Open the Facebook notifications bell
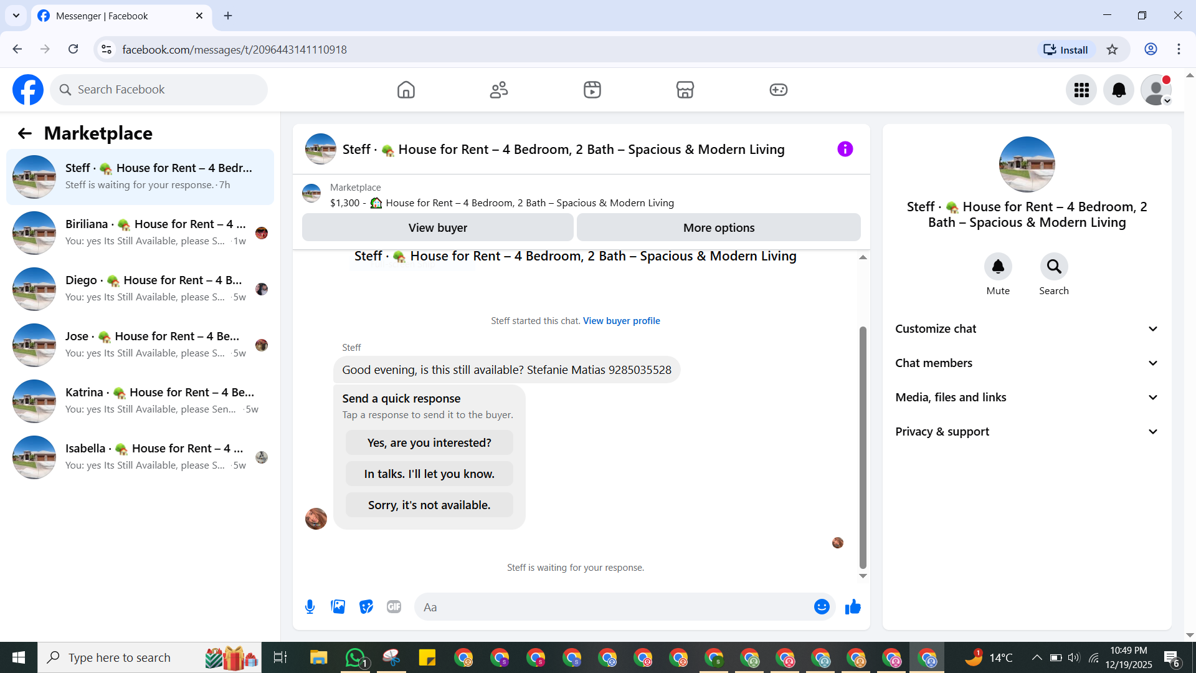The image size is (1196, 673). [x=1118, y=90]
